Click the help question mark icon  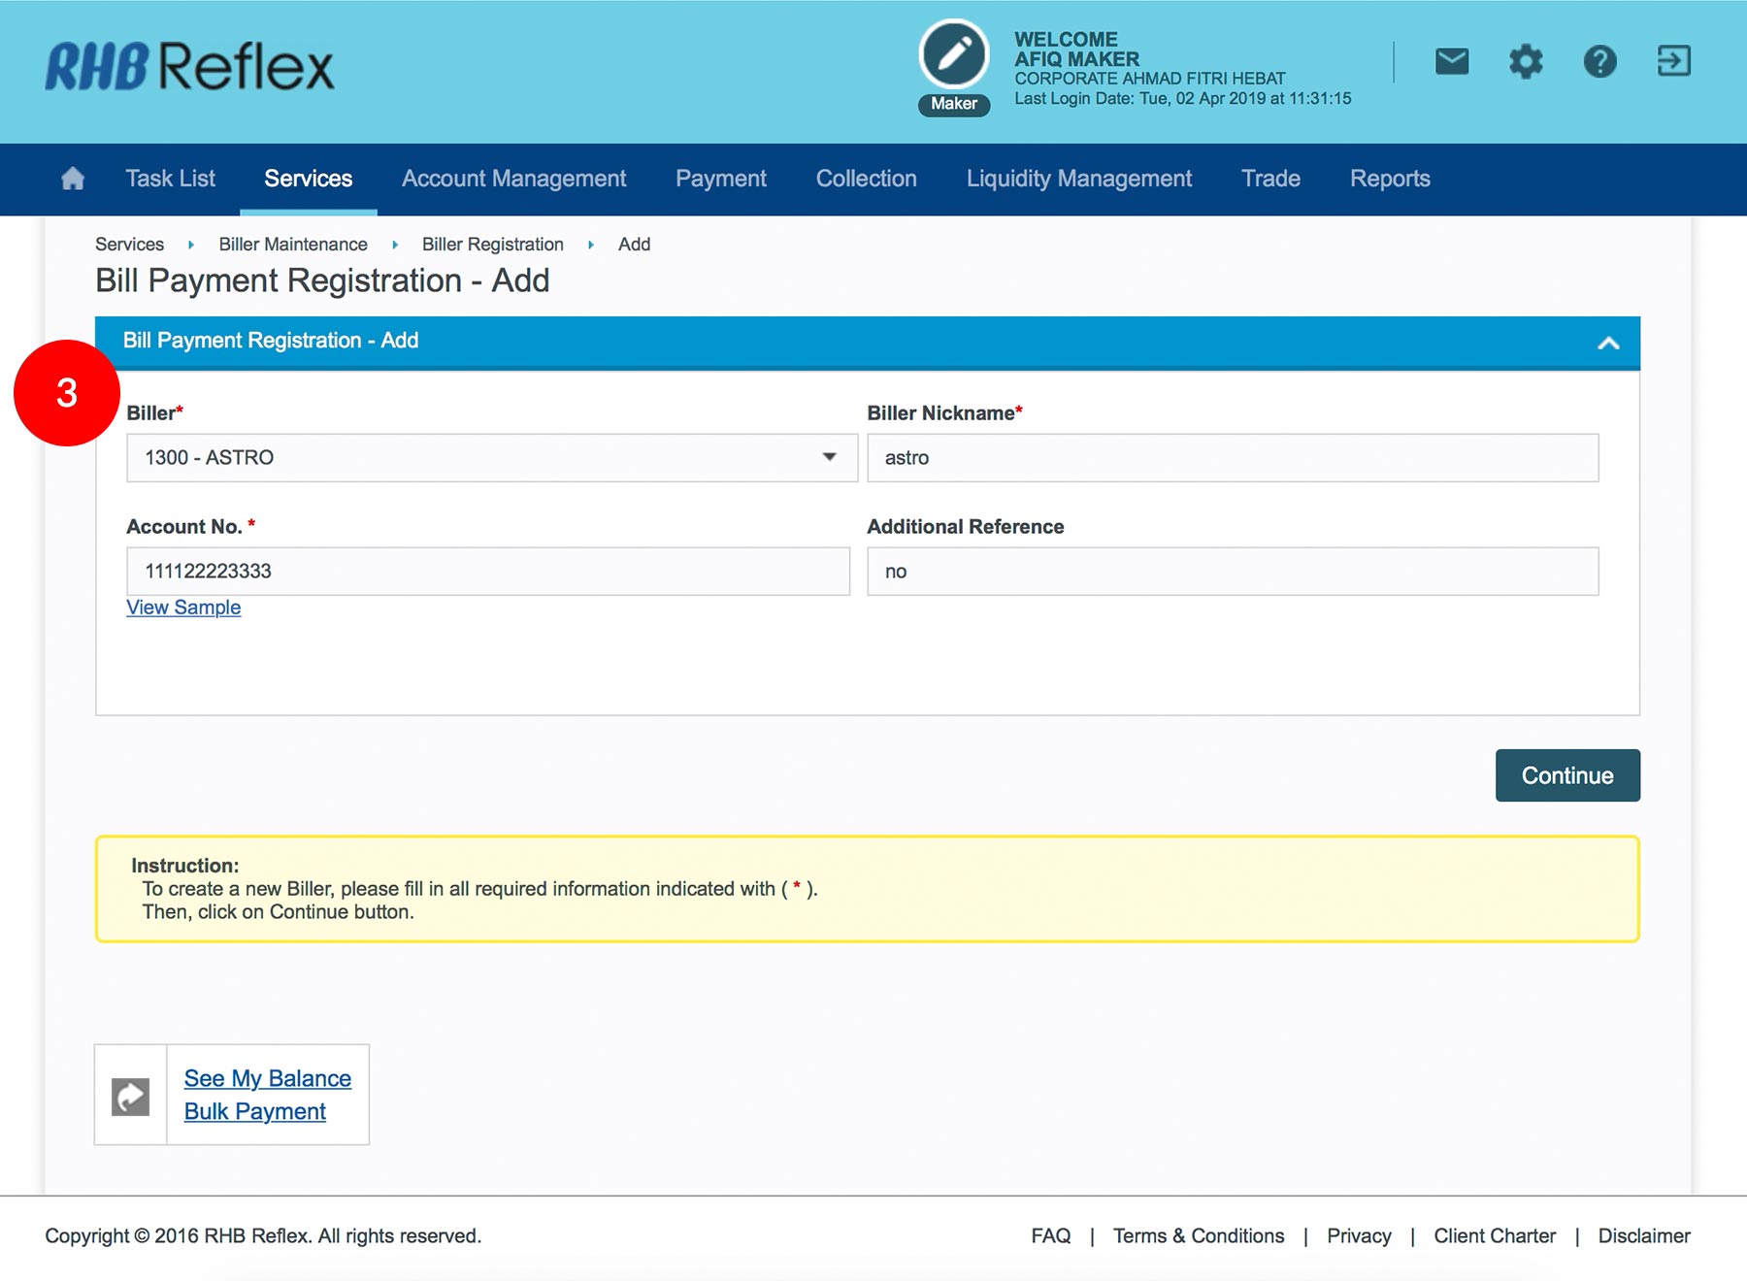pos(1599,62)
